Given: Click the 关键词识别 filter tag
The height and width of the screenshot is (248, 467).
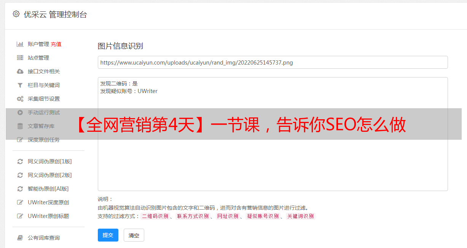Looking at the screenshot, I should [300, 216].
